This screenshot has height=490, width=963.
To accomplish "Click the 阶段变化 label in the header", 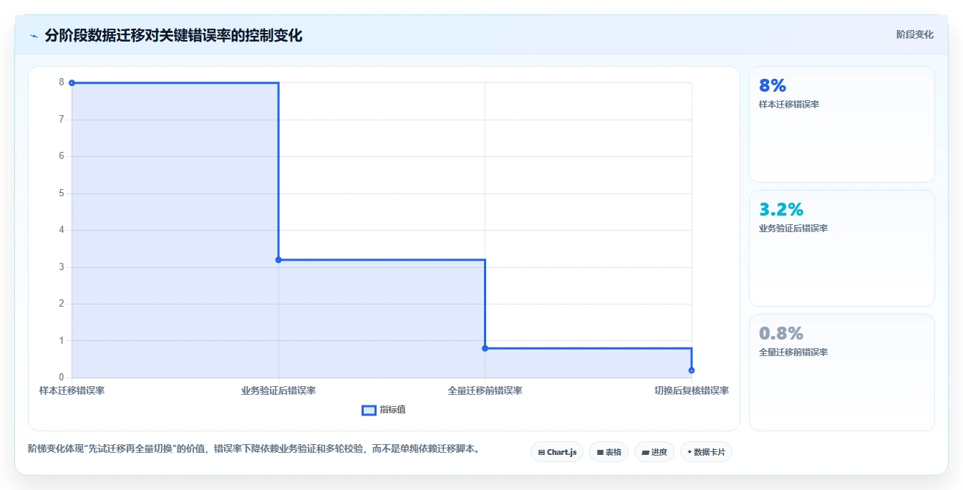I will point(914,34).
